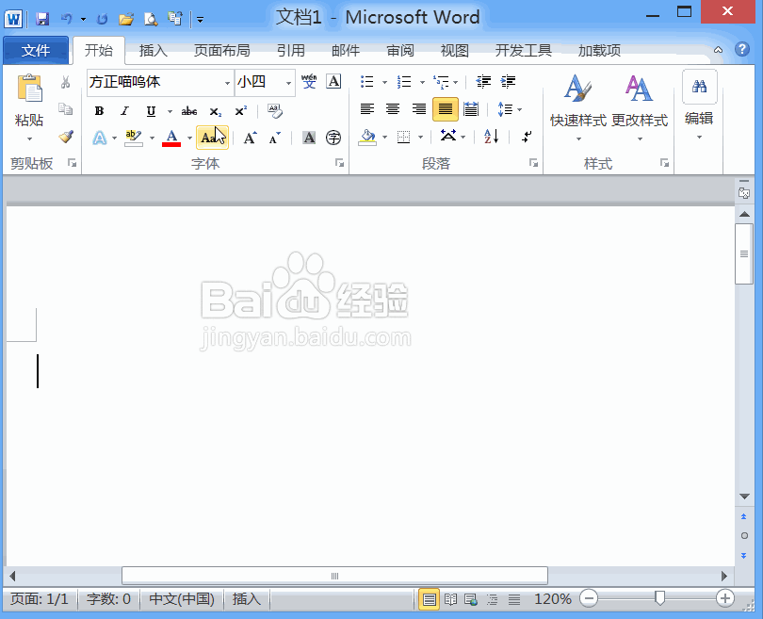Click the zoom slider handle
Image resolution: width=763 pixels, height=619 pixels.
point(659,598)
